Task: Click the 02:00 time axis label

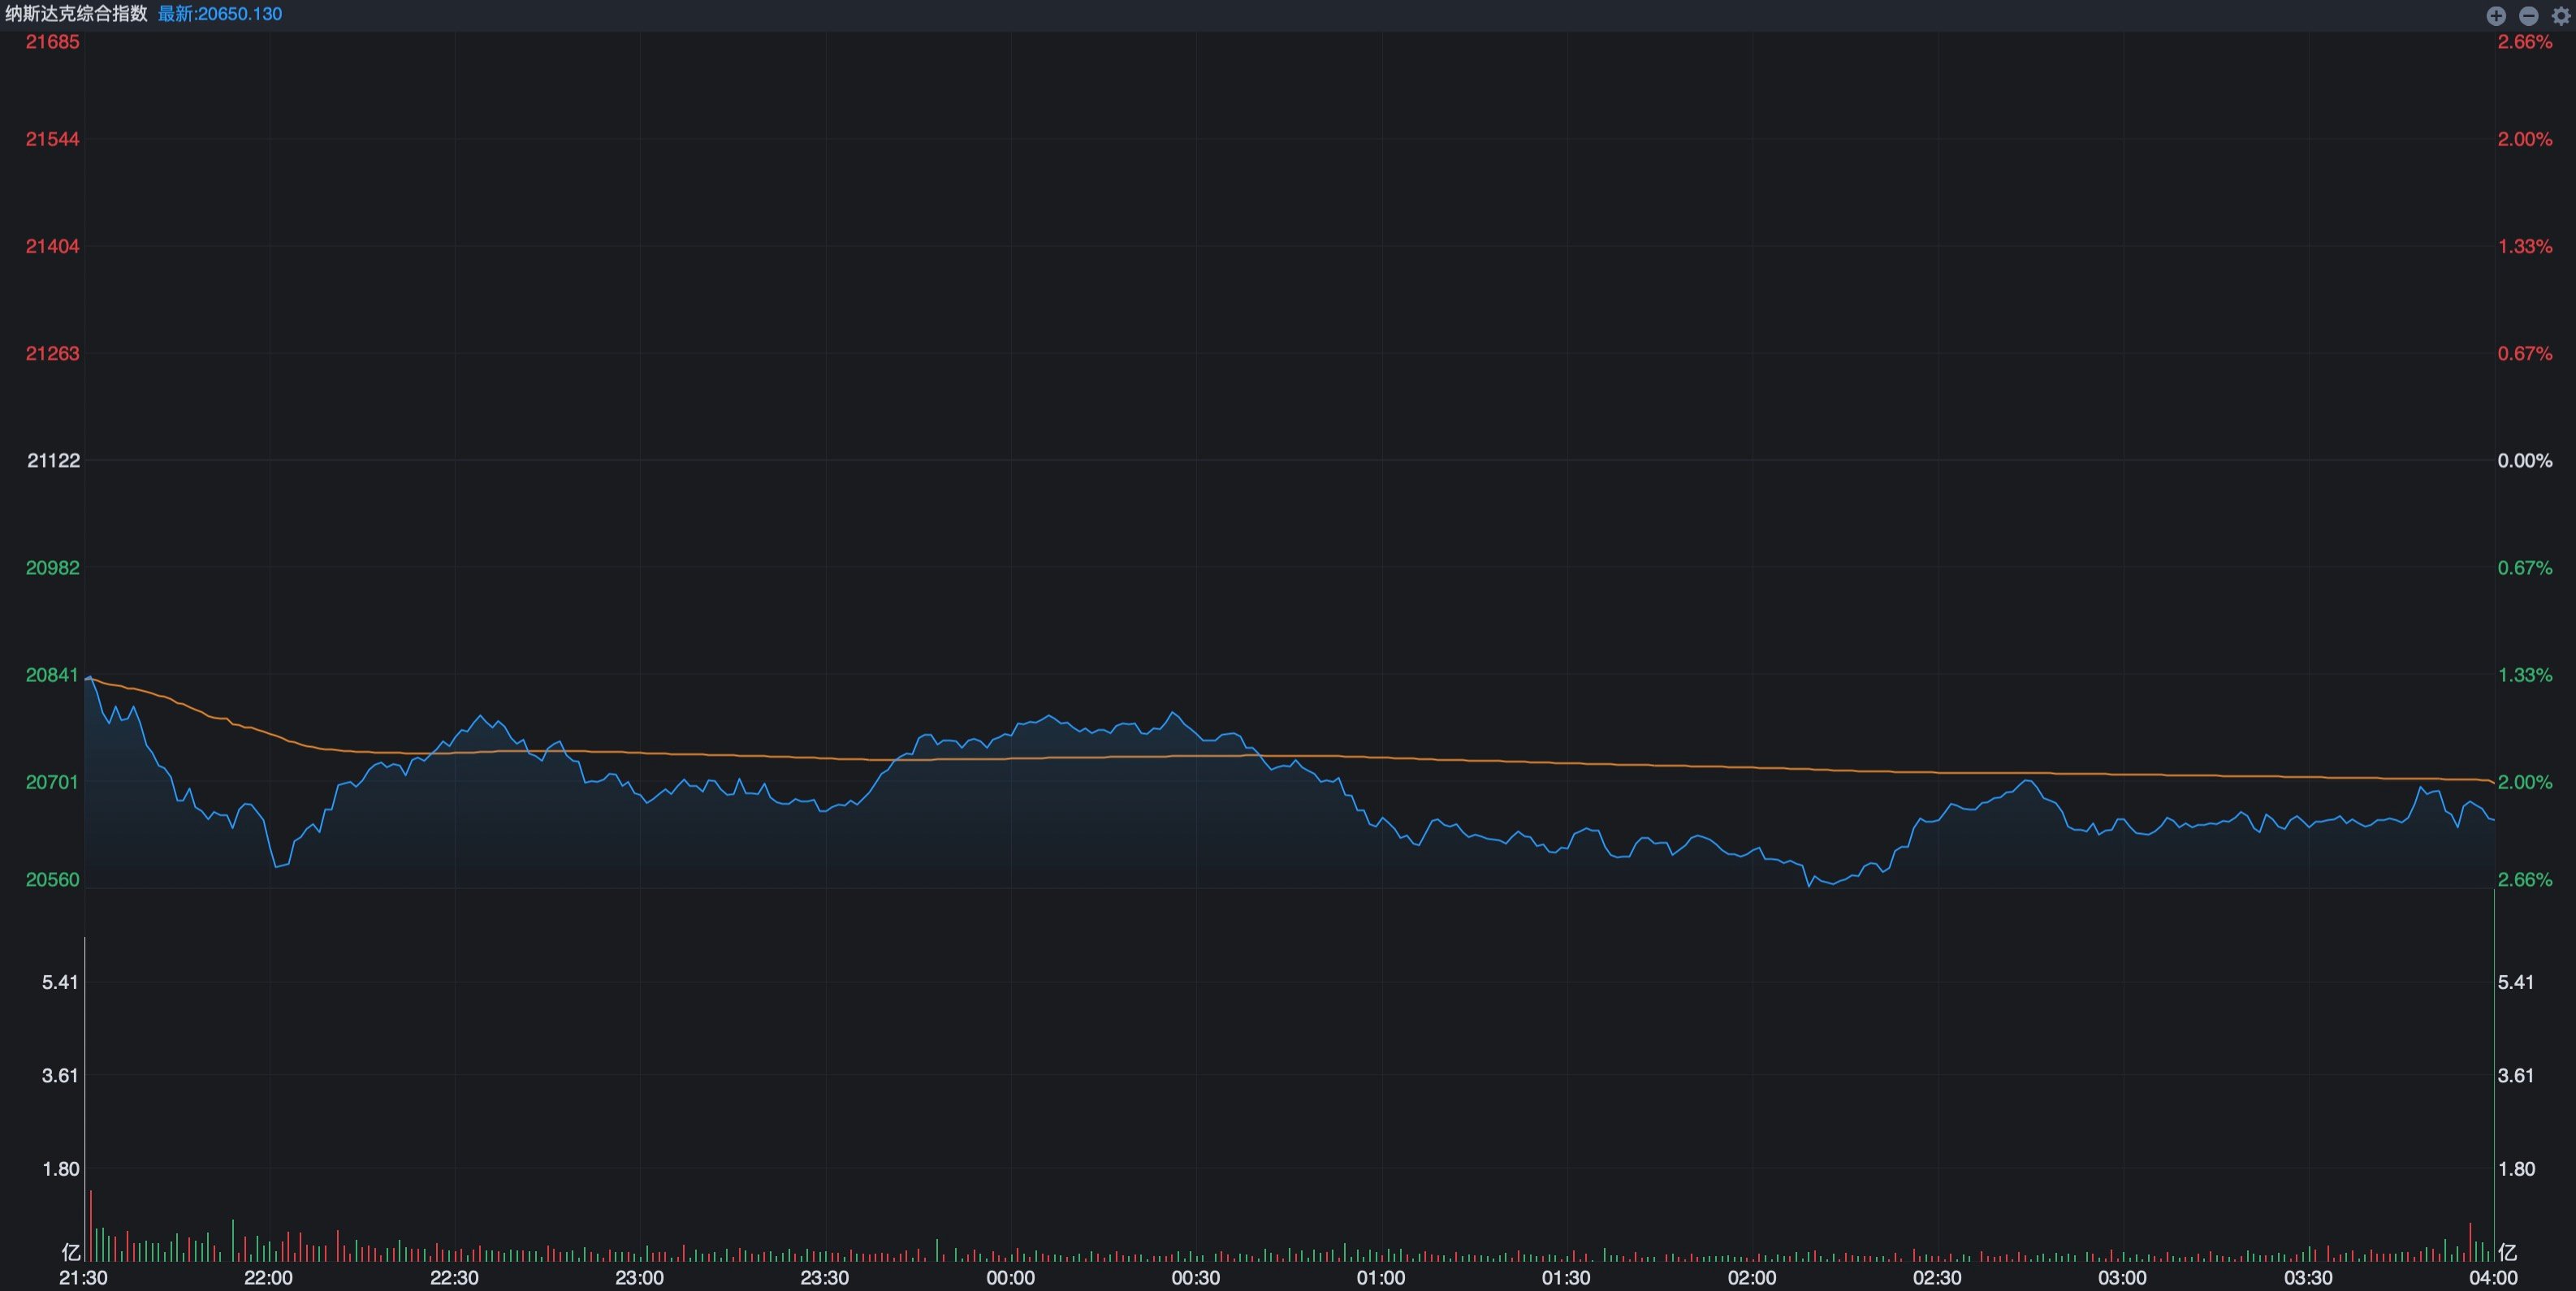Action: pos(1752,1278)
